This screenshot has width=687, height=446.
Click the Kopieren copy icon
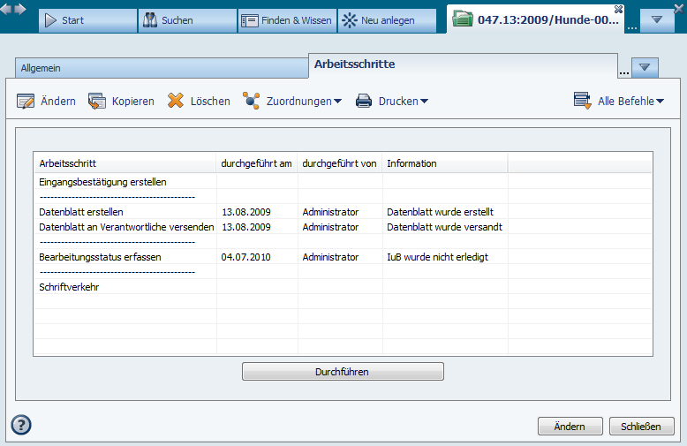(x=96, y=102)
